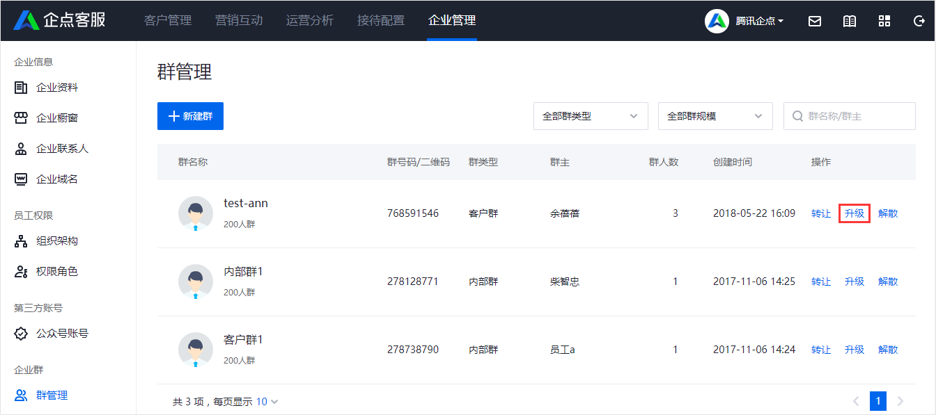
Task: Open the 全部群类型 dropdown
Action: coord(590,116)
